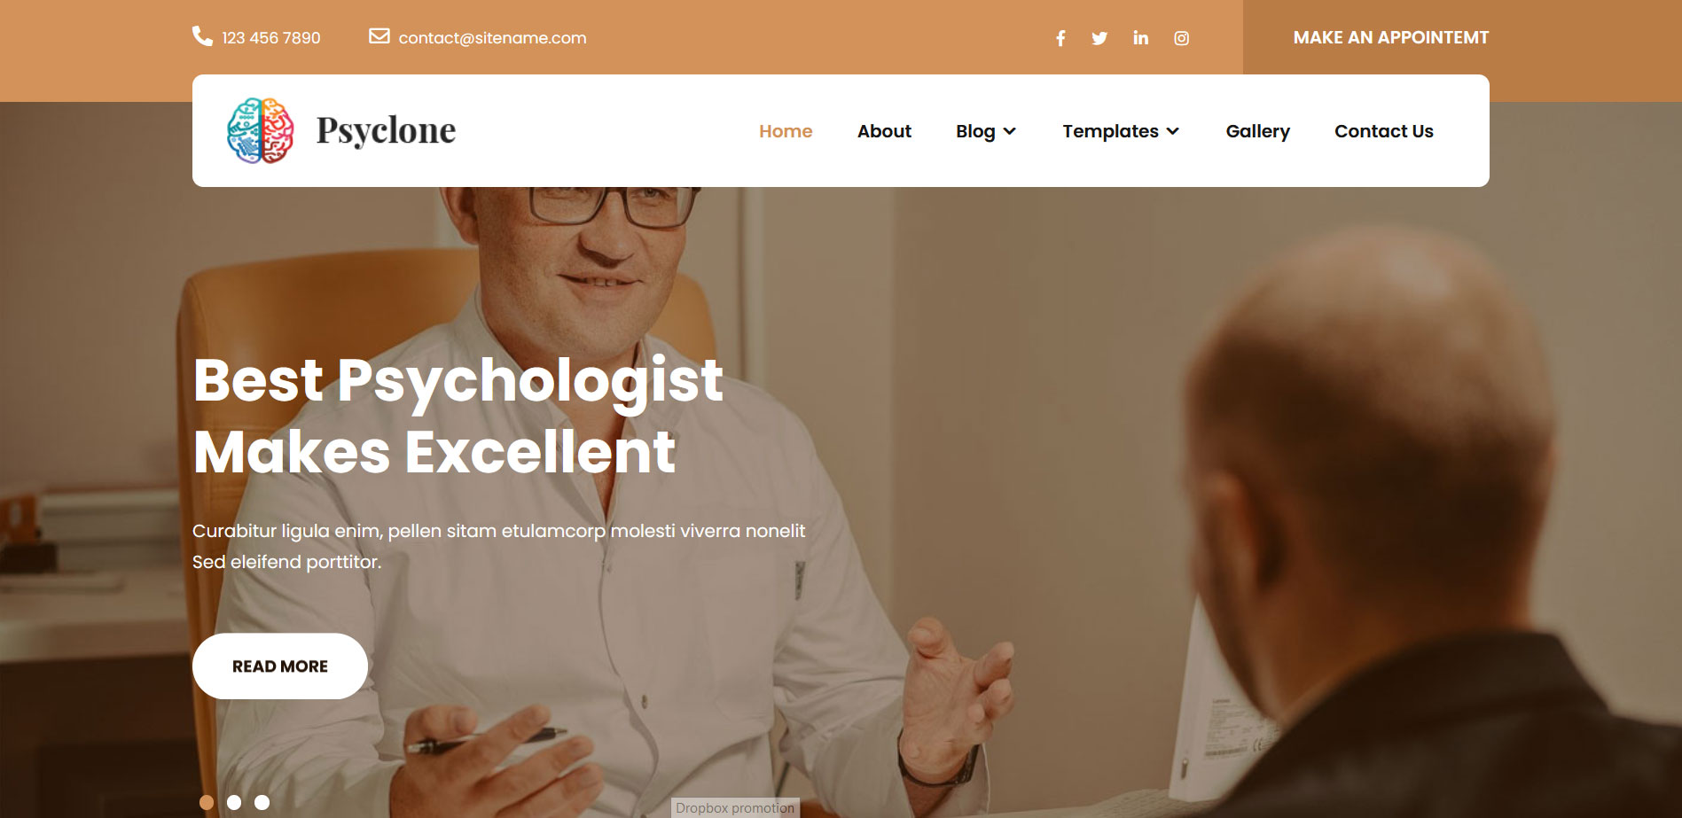Viewport: 1682px width, 818px height.
Task: Open the Gallery menu item
Action: [1257, 131]
